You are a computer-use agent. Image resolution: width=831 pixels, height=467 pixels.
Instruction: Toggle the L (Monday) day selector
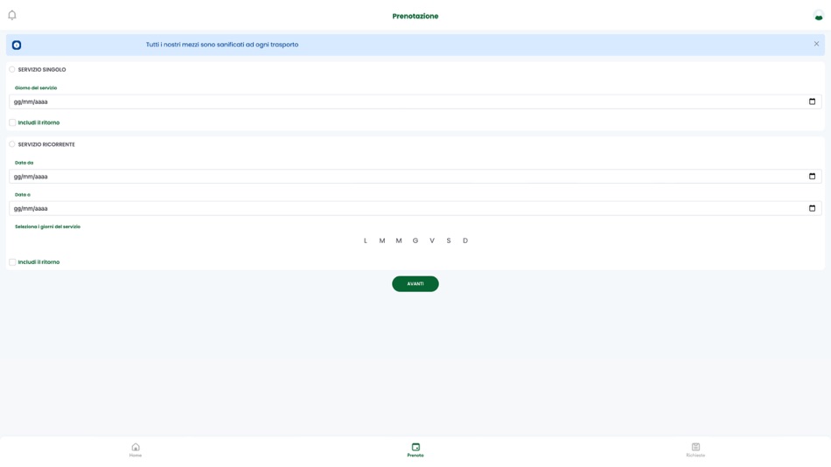point(365,240)
